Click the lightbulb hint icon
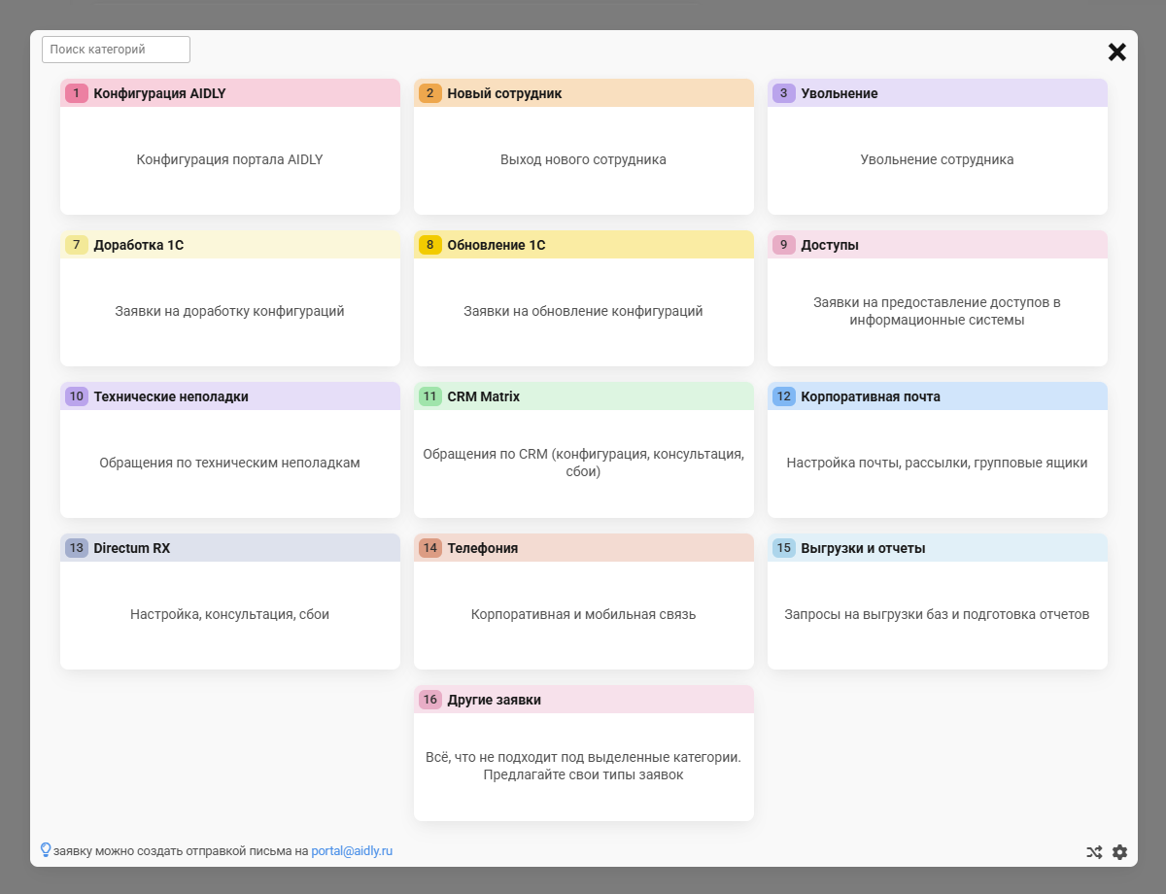The width and height of the screenshot is (1166, 894). (45, 850)
